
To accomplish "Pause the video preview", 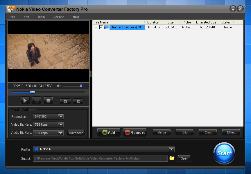I will click(x=37, y=101).
